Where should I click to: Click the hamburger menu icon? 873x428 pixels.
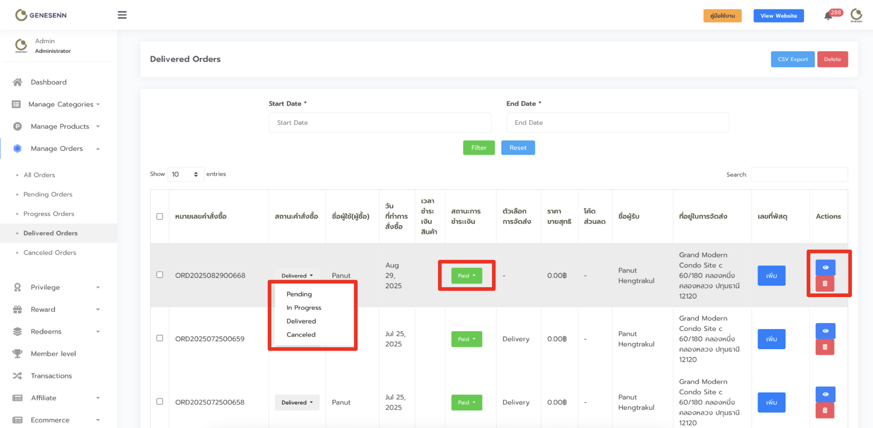coord(122,15)
